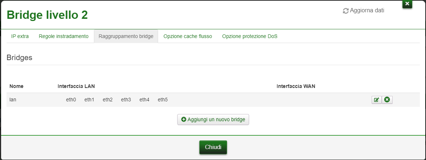
Task: Select the eth0 interface label
Action: click(x=71, y=100)
